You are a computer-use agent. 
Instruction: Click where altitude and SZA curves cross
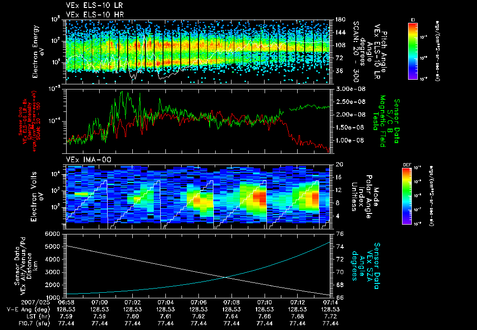(x=225, y=277)
